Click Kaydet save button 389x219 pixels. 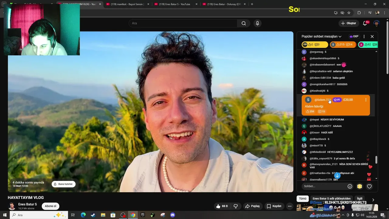tap(274, 206)
